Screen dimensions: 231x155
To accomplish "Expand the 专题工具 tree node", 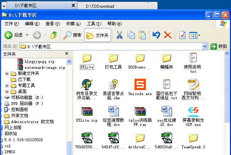I will pyautogui.click(x=7, y=85).
